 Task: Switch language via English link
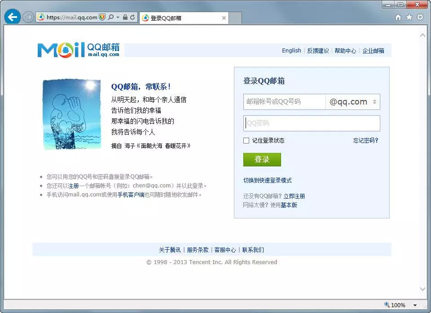291,51
